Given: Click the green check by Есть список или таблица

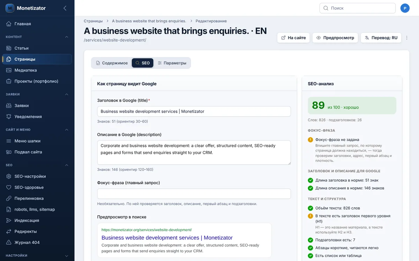Looking at the screenshot, I should point(310,255).
